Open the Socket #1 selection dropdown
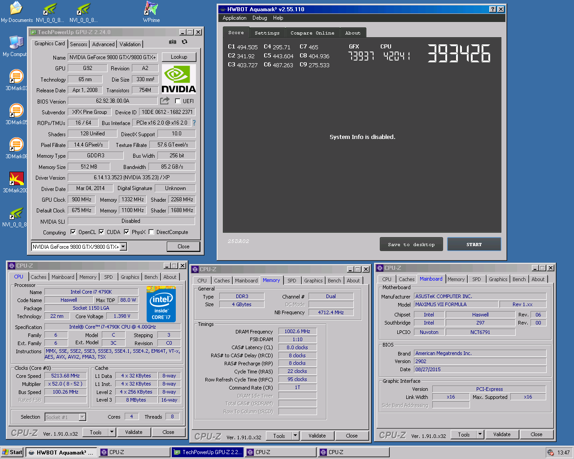The height and width of the screenshot is (459, 574). coord(82,417)
